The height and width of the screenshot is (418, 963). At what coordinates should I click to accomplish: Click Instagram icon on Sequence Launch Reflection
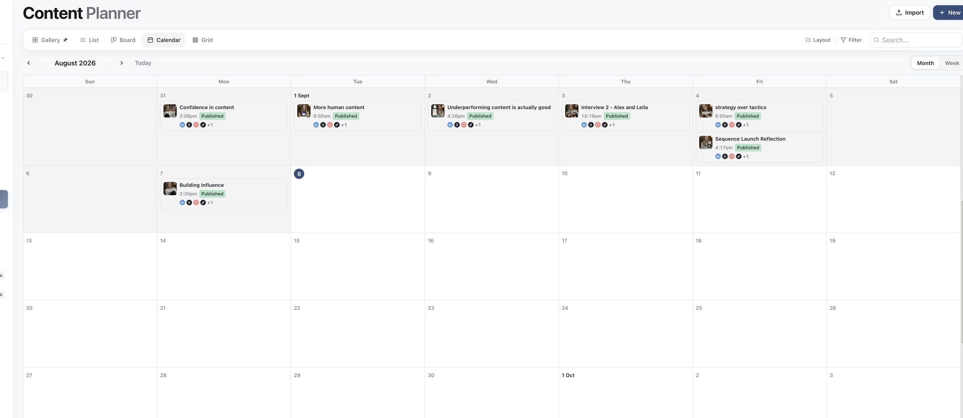(732, 157)
